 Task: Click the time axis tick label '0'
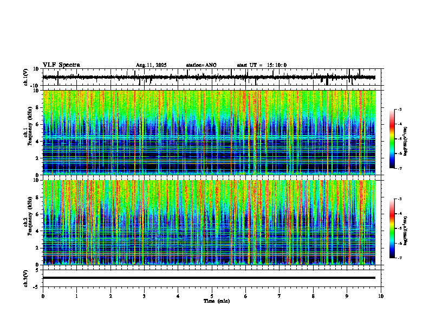[43, 296]
